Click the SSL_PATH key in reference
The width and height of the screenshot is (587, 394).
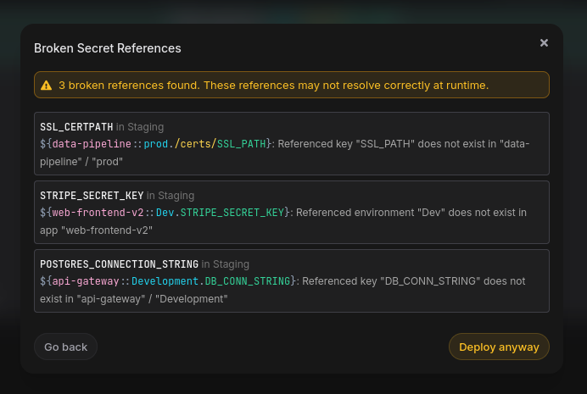coord(242,144)
